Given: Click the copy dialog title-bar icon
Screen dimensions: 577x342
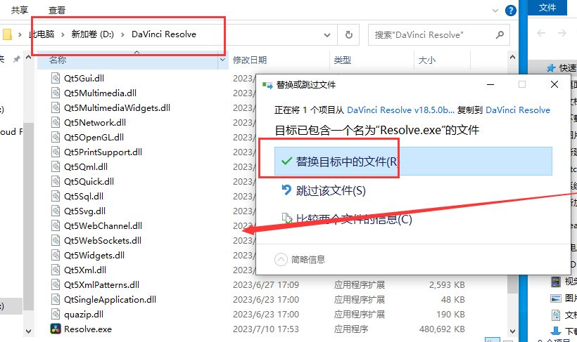Looking at the screenshot, I should click(x=267, y=85).
